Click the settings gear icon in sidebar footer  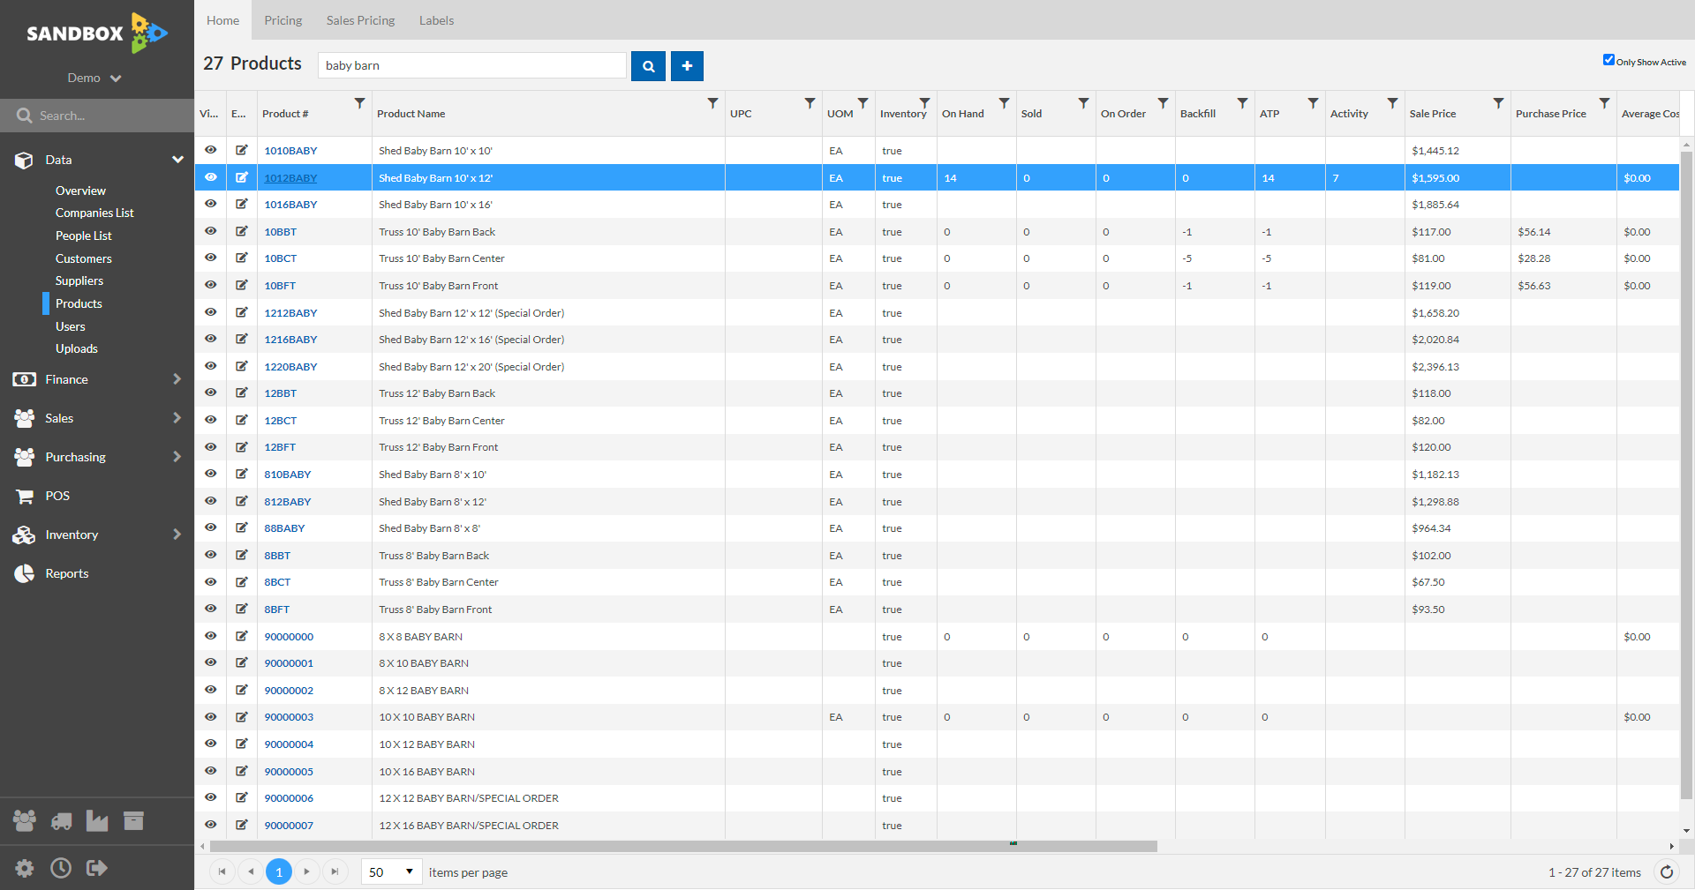(25, 868)
